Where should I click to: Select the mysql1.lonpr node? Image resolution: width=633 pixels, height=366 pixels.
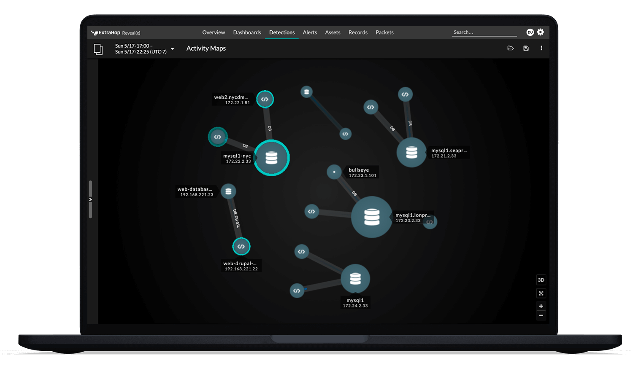tap(371, 217)
